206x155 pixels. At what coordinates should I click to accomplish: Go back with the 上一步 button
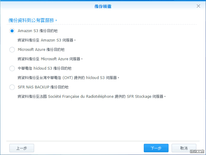(x=22, y=148)
